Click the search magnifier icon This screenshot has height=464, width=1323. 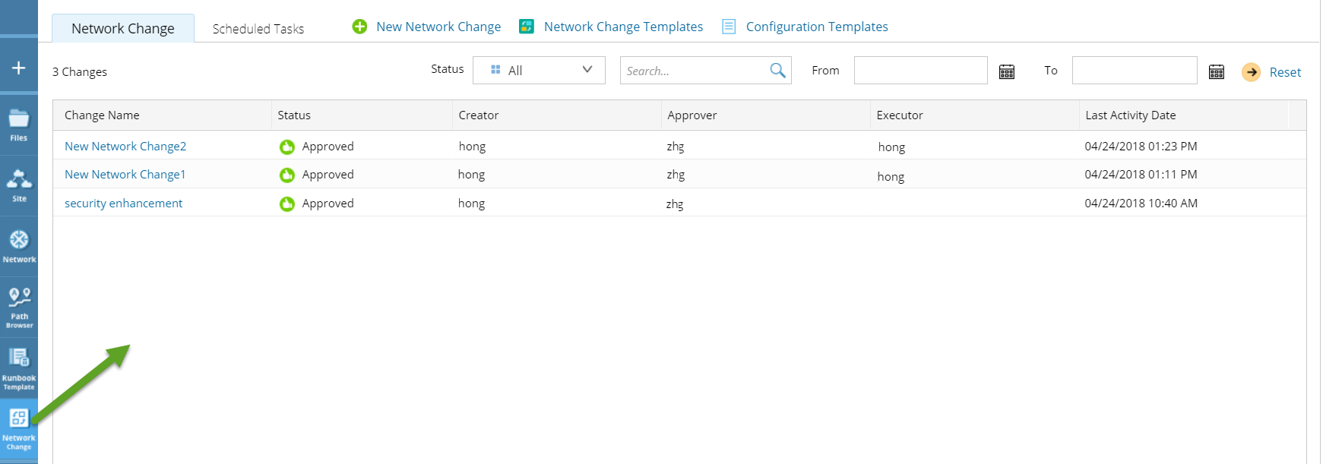tap(777, 71)
